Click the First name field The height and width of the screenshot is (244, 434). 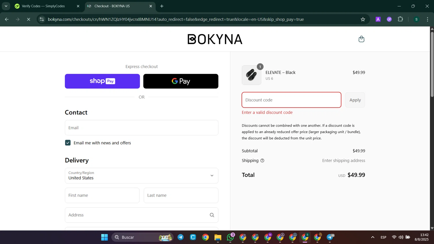pos(102,195)
